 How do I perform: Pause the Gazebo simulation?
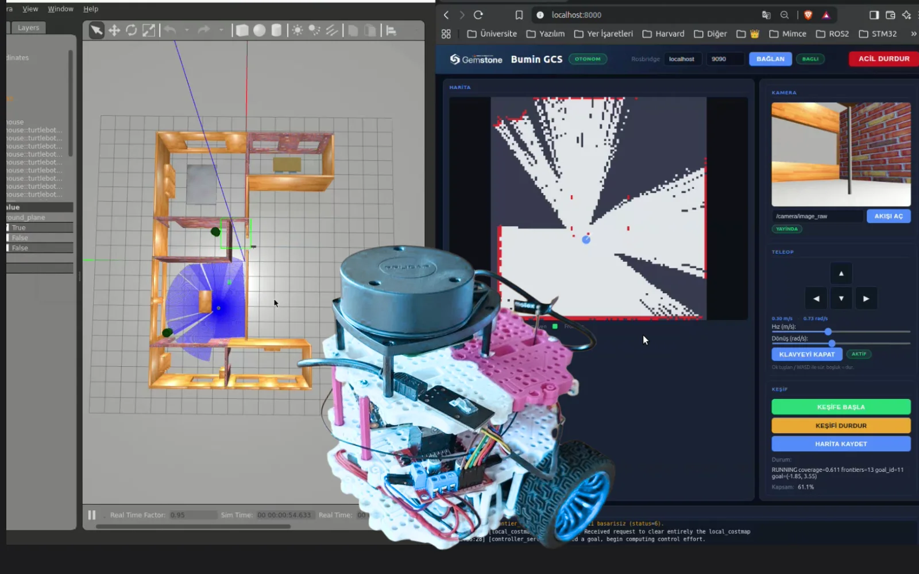click(92, 515)
